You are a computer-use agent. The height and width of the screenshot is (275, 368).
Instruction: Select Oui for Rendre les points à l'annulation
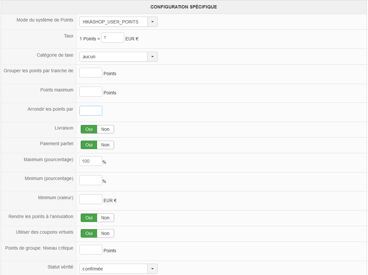(x=89, y=218)
